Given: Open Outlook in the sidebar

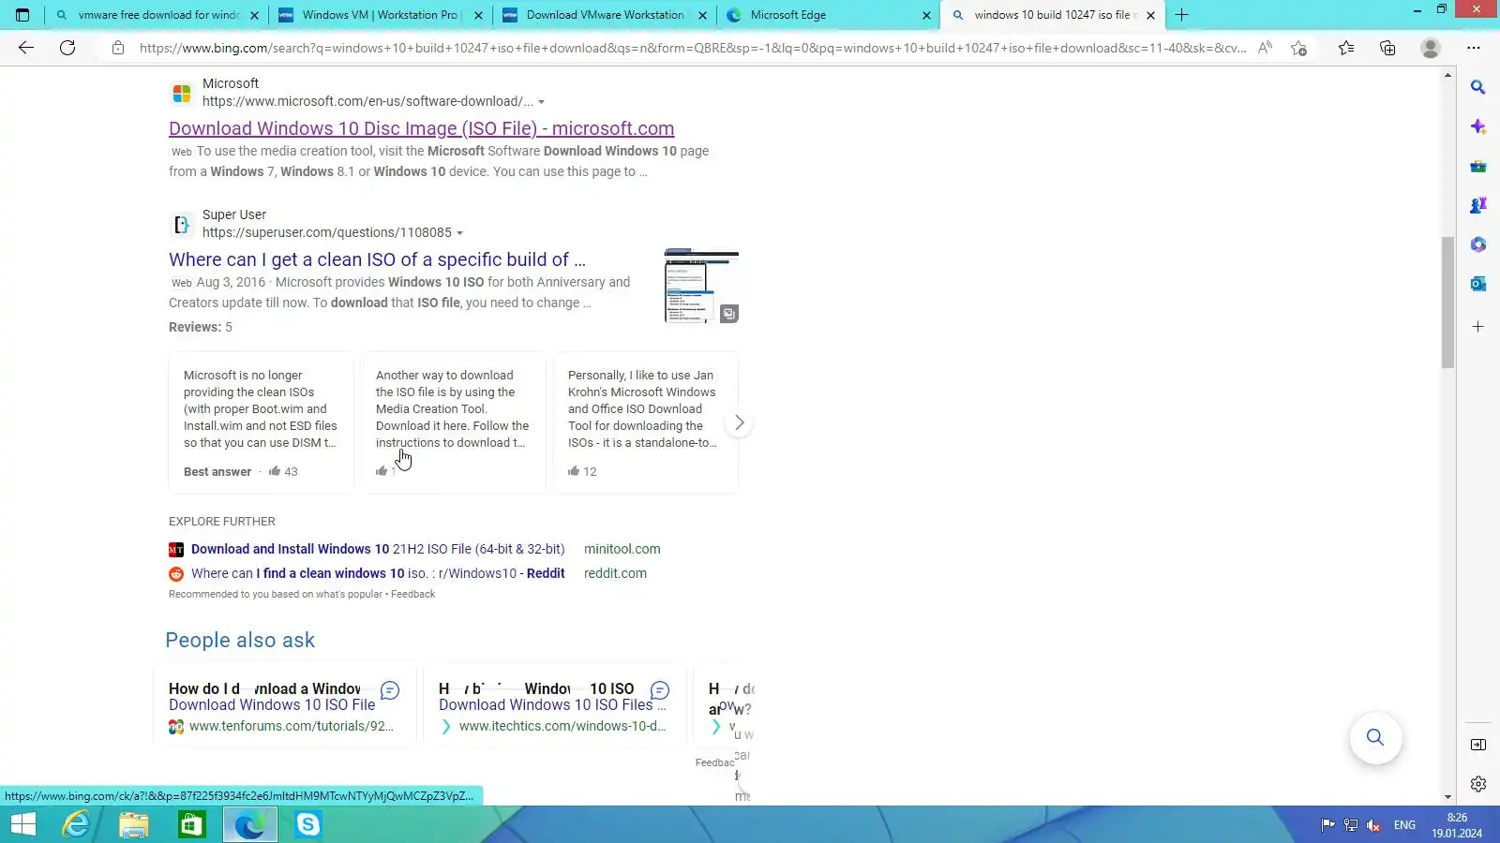Looking at the screenshot, I should (x=1478, y=284).
